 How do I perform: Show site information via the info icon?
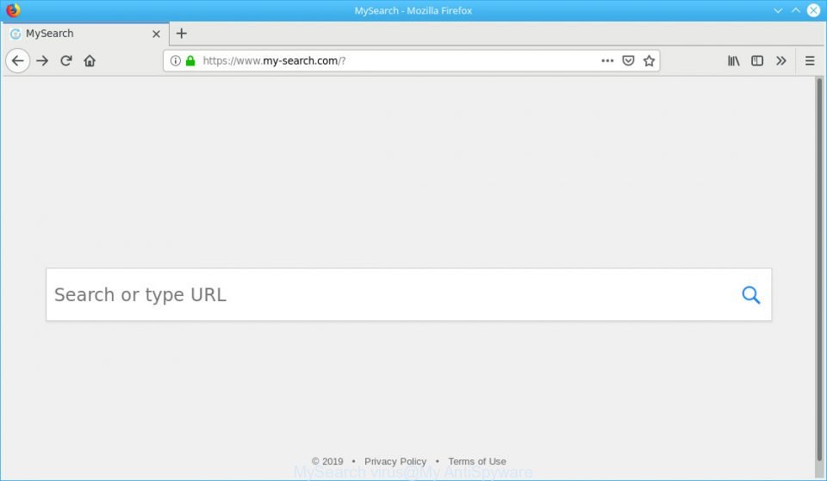[176, 60]
